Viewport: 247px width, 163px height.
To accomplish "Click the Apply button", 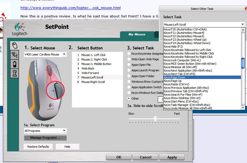I will 172,157.
